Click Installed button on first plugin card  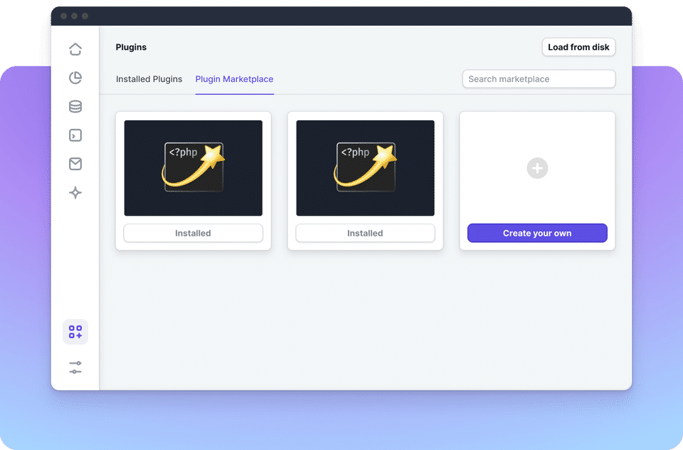tap(193, 233)
